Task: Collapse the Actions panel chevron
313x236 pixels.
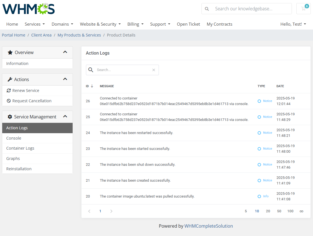Action: (x=65, y=79)
